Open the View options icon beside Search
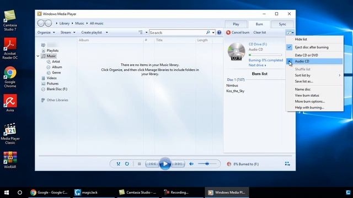 (x=141, y=32)
